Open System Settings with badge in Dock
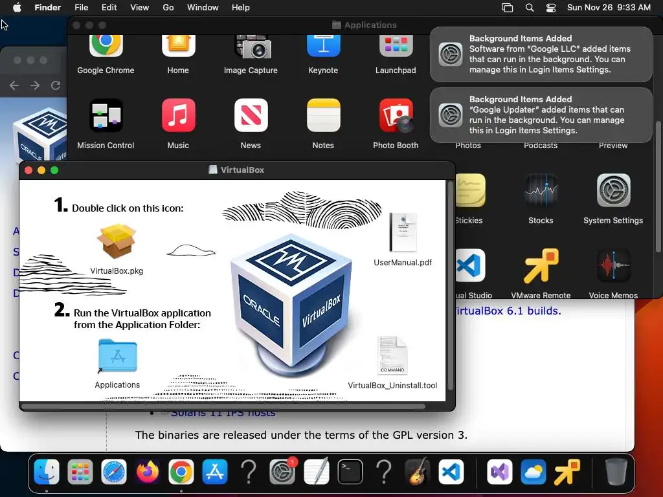663x497 pixels. 282,472
